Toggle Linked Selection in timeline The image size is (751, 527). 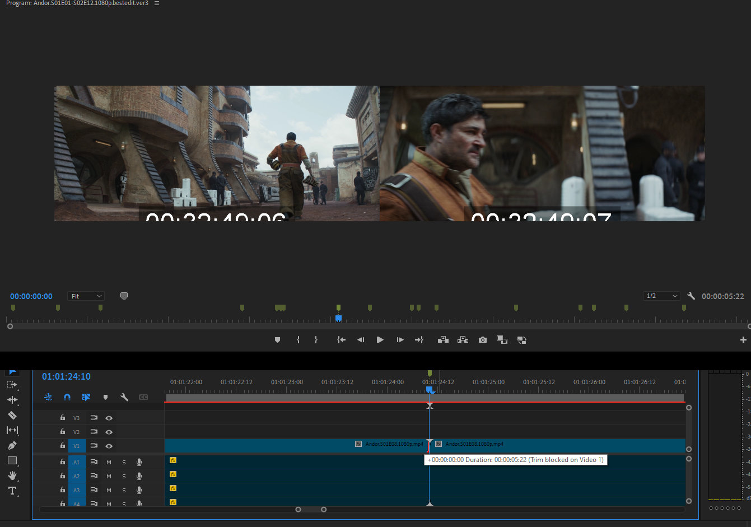pyautogui.click(x=86, y=397)
